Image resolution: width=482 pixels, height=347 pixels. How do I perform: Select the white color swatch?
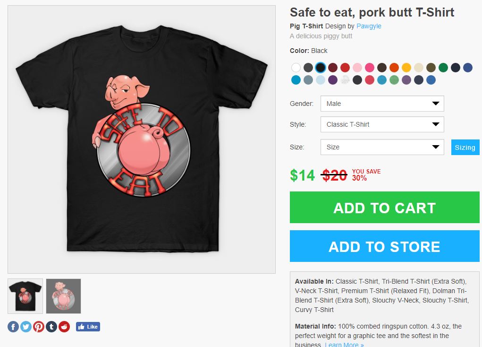[296, 68]
